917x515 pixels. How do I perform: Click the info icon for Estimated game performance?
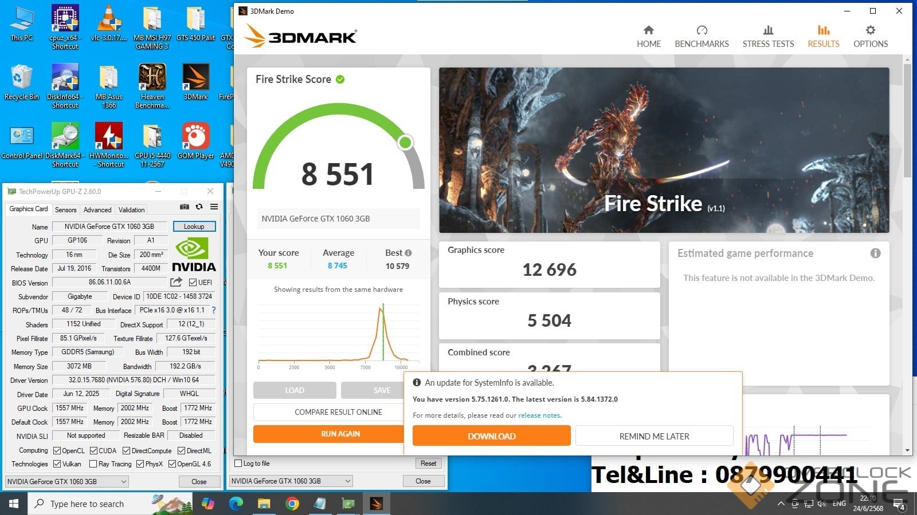(875, 253)
